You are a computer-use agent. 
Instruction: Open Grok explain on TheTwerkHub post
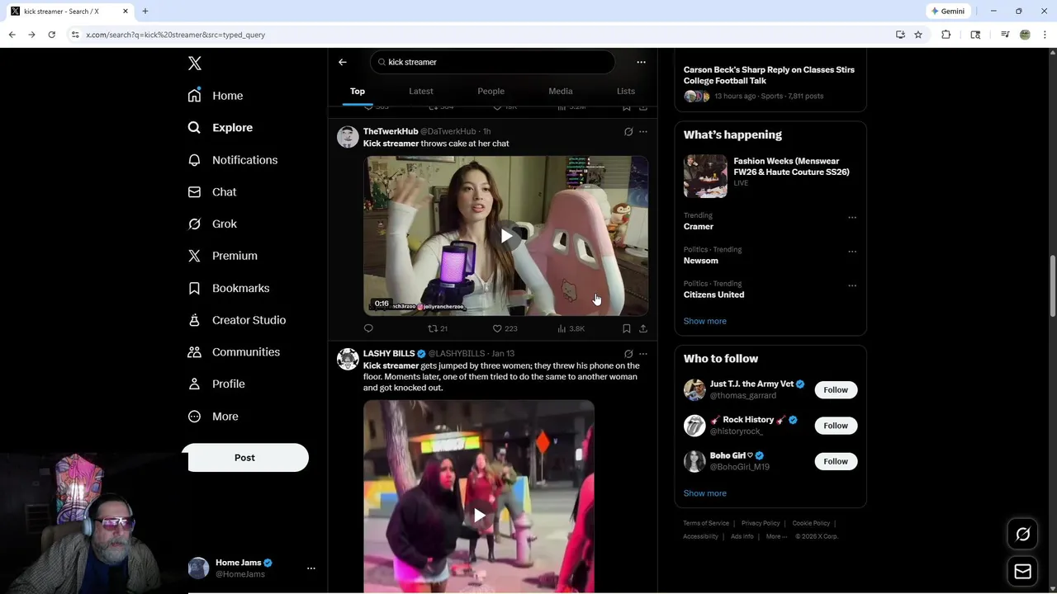click(628, 131)
